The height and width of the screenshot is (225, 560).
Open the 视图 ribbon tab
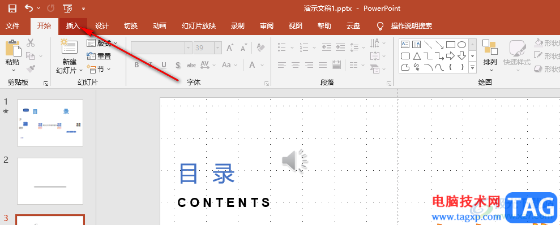point(296,25)
